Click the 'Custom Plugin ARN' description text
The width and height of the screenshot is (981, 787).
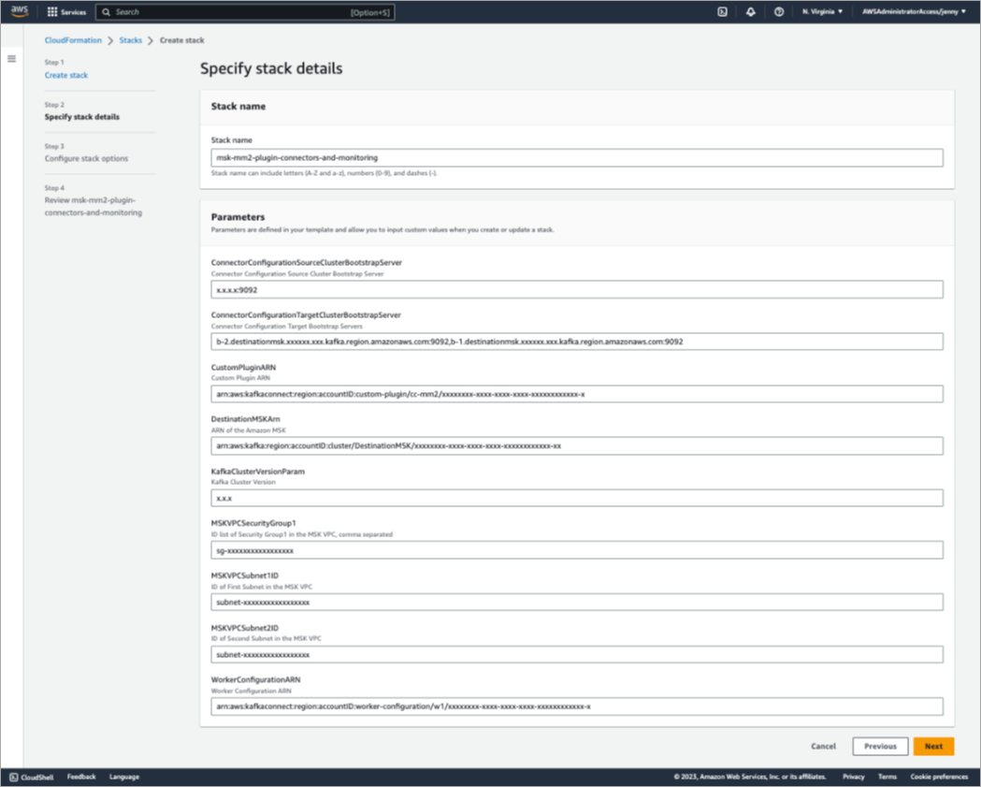click(x=240, y=378)
